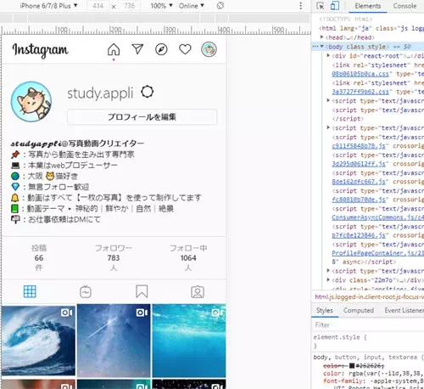Open device toolbar three-dot menu
The width and height of the screenshot is (424, 389).
300,6
